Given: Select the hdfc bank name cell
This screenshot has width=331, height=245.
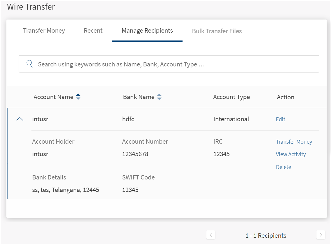Looking at the screenshot, I should coord(128,119).
